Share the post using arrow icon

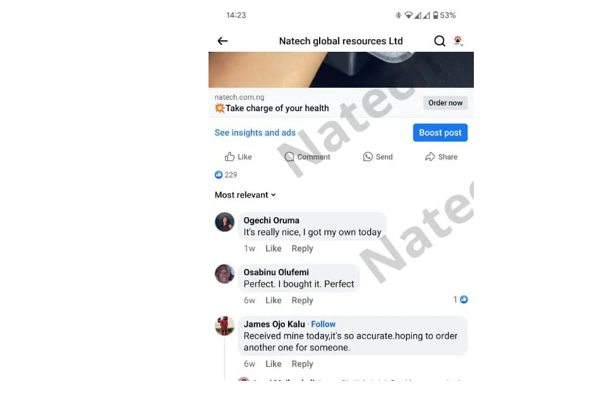point(430,157)
